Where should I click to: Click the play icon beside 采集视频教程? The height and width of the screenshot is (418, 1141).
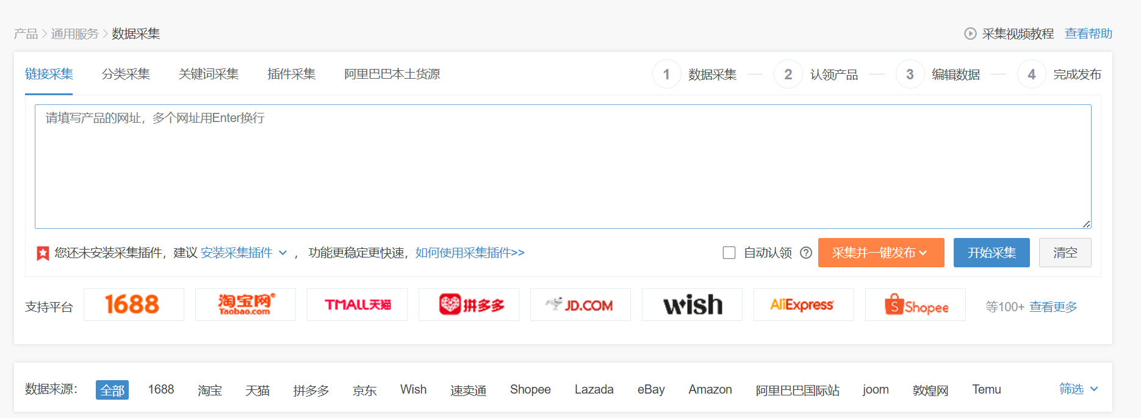[x=970, y=34]
